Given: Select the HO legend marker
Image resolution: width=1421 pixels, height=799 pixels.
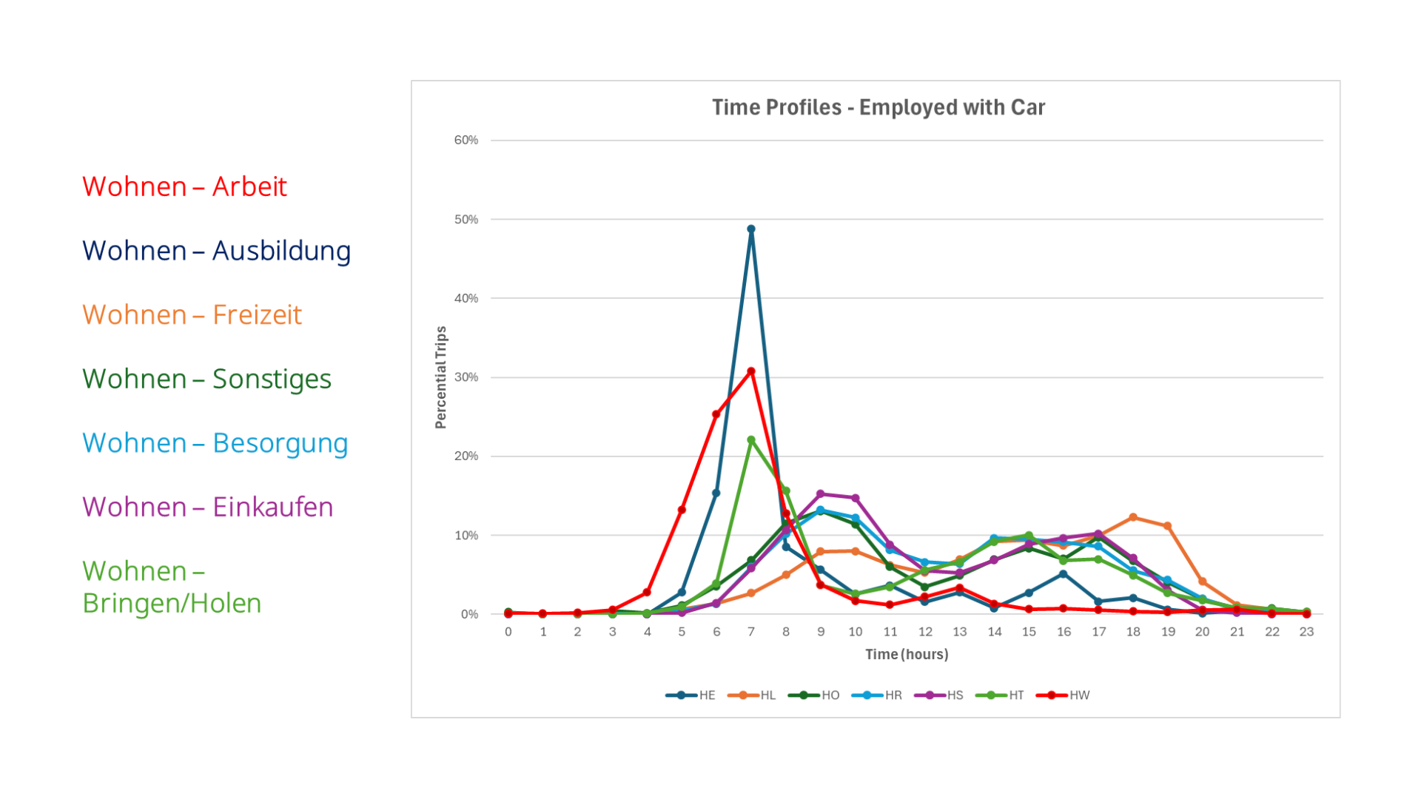Looking at the screenshot, I should click(802, 695).
